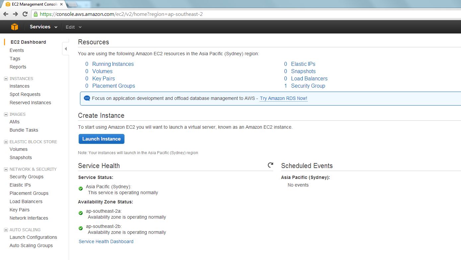Click the green padlock in the address bar
This screenshot has height=260, width=461.
[x=36, y=14]
